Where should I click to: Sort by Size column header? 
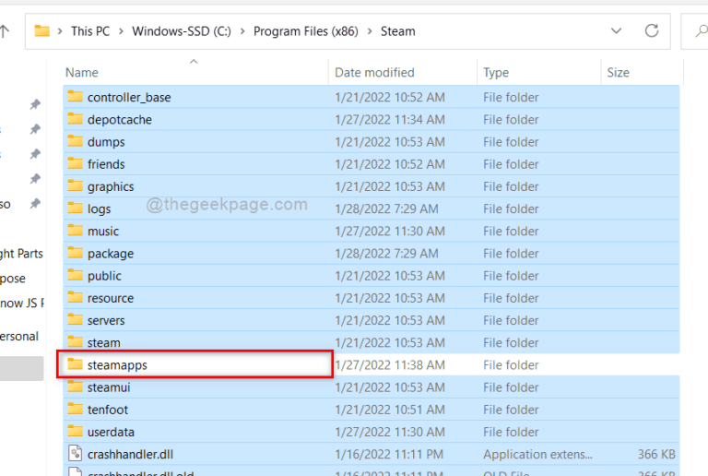tap(619, 72)
